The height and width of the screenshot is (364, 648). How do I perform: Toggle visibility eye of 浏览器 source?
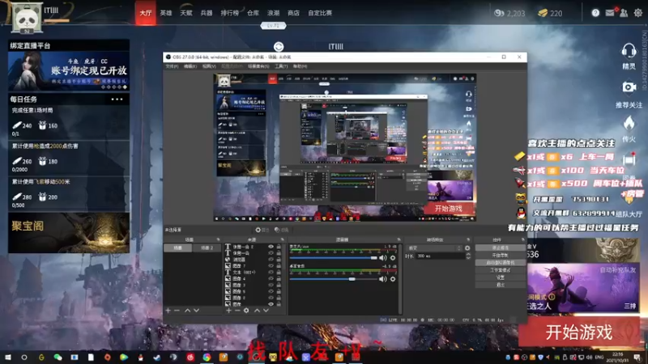click(x=271, y=260)
